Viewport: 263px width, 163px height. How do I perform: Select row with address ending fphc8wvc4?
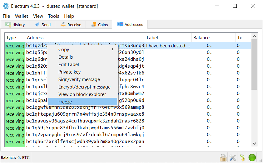click(x=128, y=87)
